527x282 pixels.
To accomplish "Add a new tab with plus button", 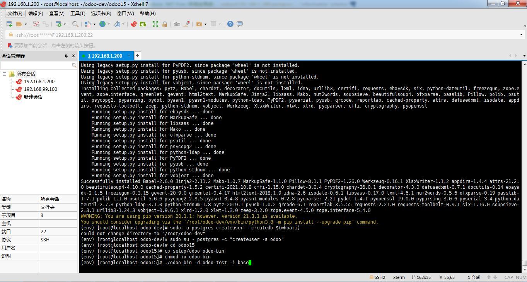I will click(137, 56).
